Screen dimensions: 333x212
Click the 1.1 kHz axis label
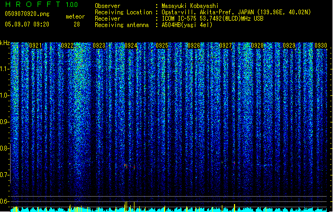(5, 69)
